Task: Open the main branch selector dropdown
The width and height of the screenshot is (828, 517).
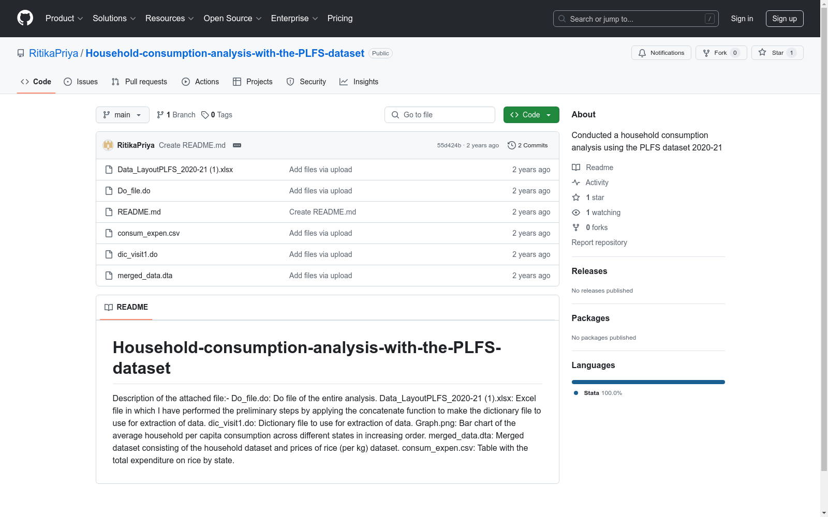Action: pos(123,115)
